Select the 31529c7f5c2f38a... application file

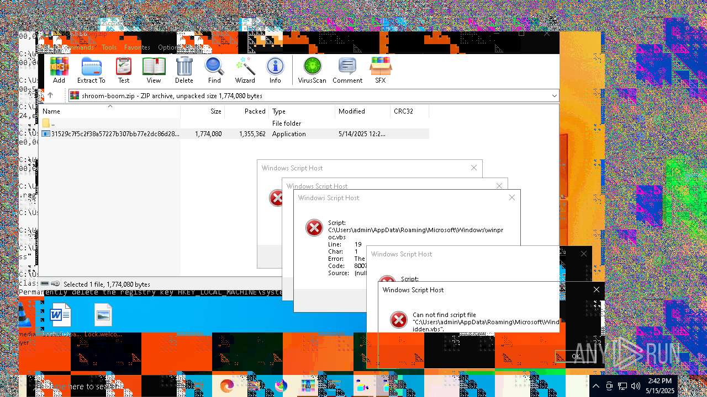point(110,134)
